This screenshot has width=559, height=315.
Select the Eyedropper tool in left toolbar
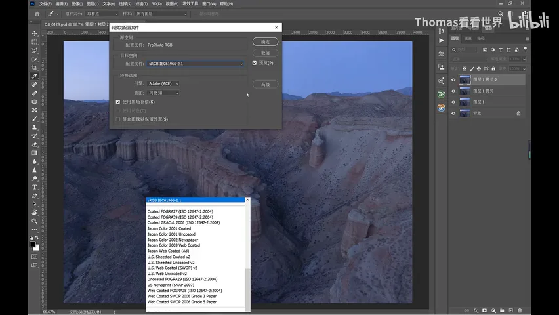point(35,76)
